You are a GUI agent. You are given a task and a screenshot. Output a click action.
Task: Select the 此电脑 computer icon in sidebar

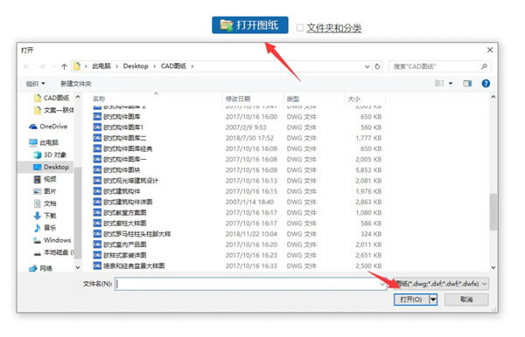pos(33,142)
